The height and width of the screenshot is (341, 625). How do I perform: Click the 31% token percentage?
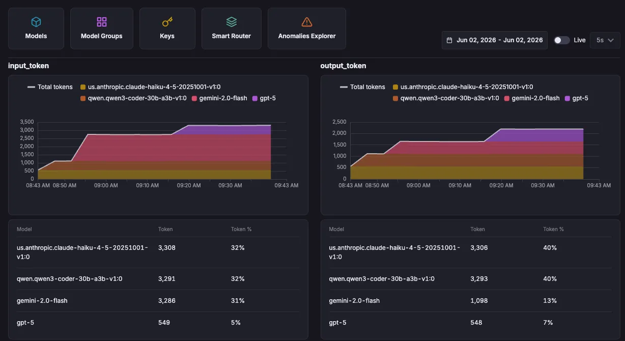click(238, 301)
